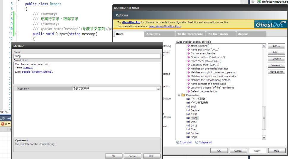Remove the selected rule
The width and height of the screenshot is (288, 159).
[x=276, y=59]
